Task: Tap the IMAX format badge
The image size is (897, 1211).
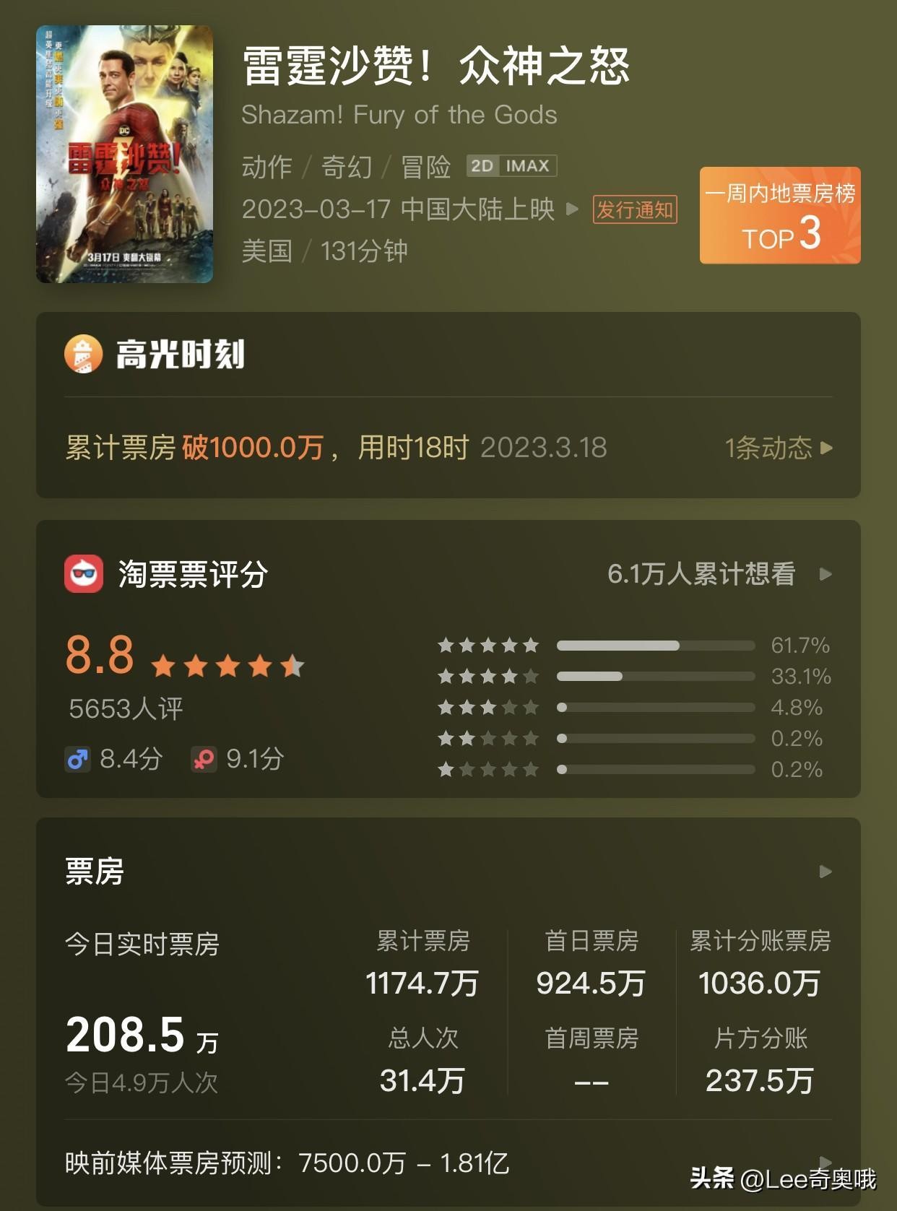Action: (528, 166)
